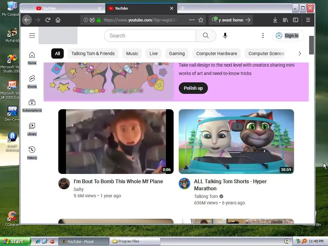Open the browser downloads panel
328x246 pixels.
pyautogui.click(x=275, y=20)
